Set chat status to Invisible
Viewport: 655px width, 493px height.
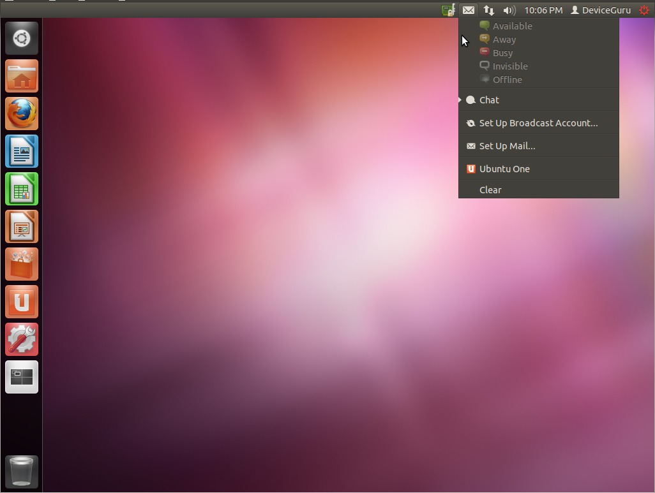click(538, 66)
